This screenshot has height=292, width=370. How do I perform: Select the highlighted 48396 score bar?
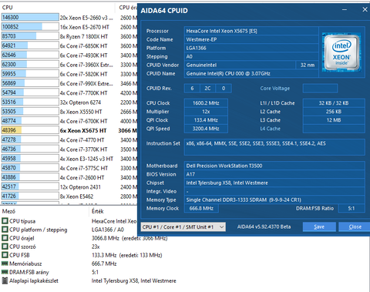click(30, 130)
